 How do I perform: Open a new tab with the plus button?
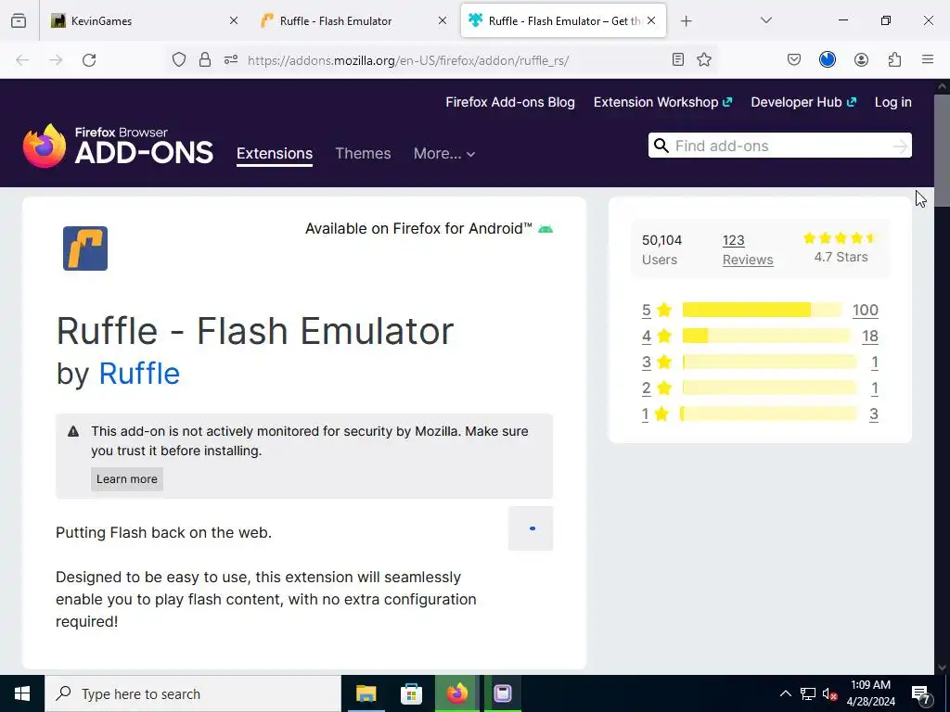(686, 21)
